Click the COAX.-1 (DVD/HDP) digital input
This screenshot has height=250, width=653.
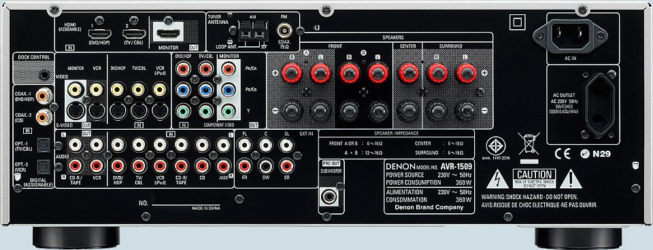(x=43, y=96)
